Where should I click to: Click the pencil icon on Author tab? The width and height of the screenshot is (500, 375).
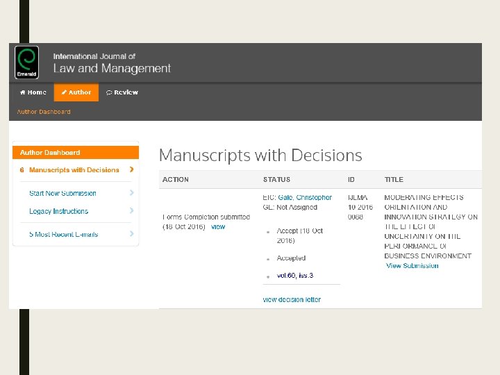pos(64,92)
